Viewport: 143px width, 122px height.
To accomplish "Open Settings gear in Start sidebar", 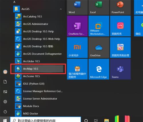I will 5,102.
